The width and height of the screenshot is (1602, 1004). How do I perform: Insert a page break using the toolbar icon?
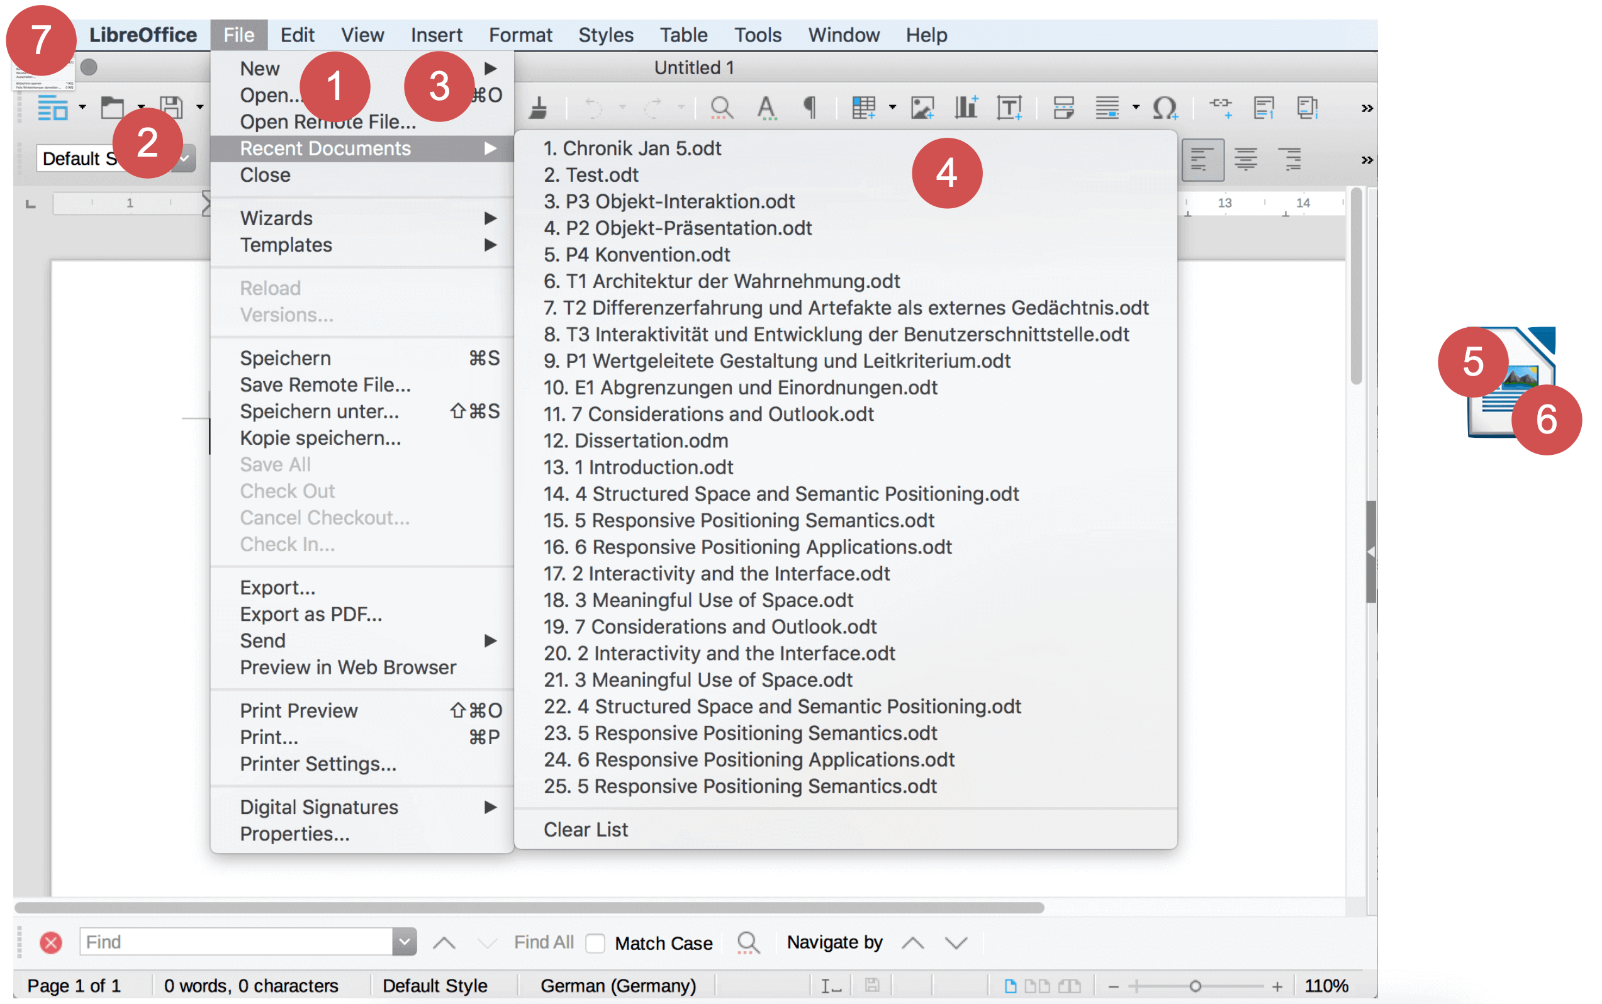[1063, 107]
